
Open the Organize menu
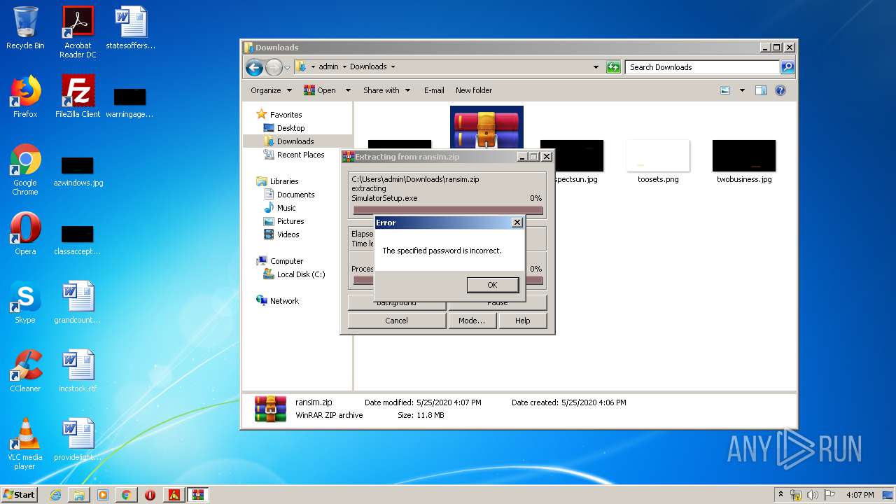point(271,90)
